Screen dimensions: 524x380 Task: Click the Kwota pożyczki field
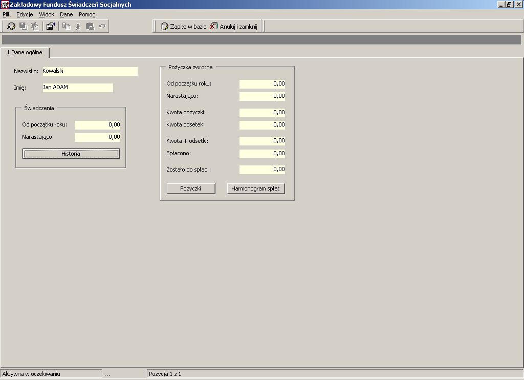262,113
